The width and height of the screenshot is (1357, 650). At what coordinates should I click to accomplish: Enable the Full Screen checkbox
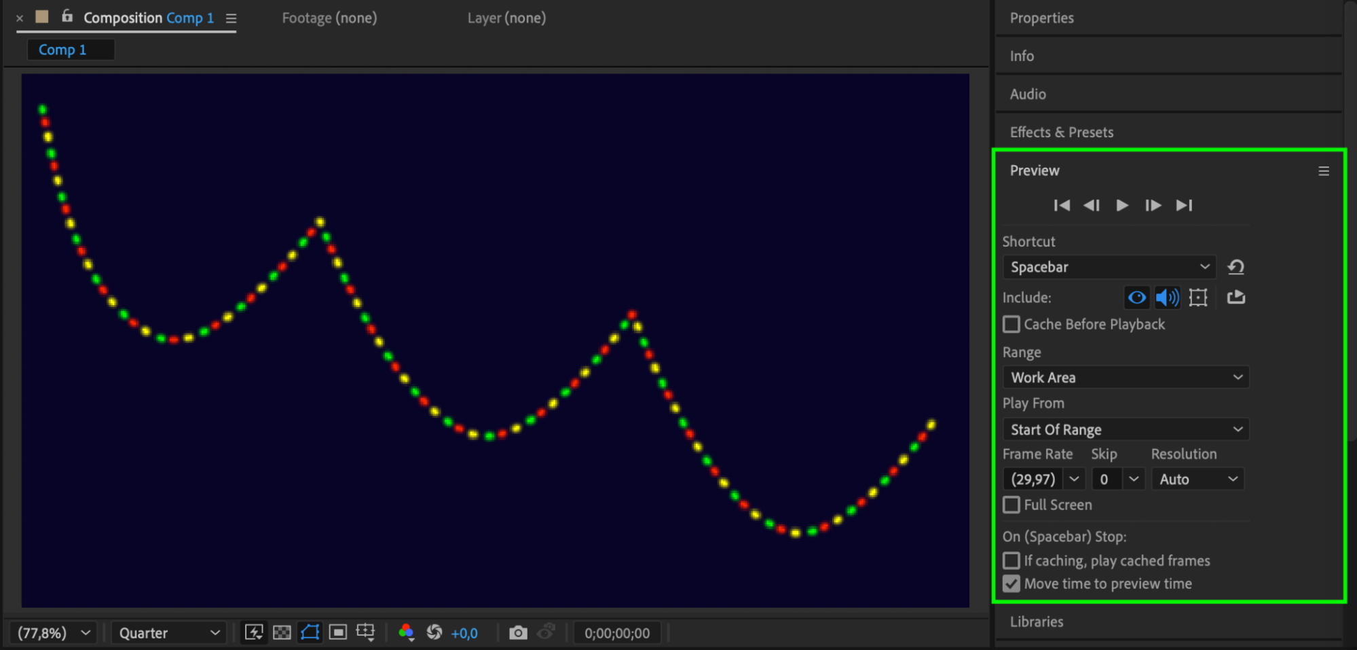pyautogui.click(x=1011, y=505)
